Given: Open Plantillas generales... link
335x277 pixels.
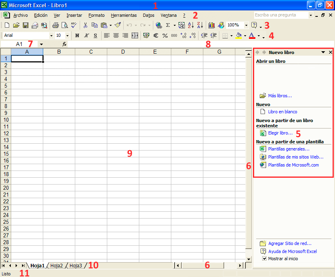Looking at the screenshot, I should 289,149.
